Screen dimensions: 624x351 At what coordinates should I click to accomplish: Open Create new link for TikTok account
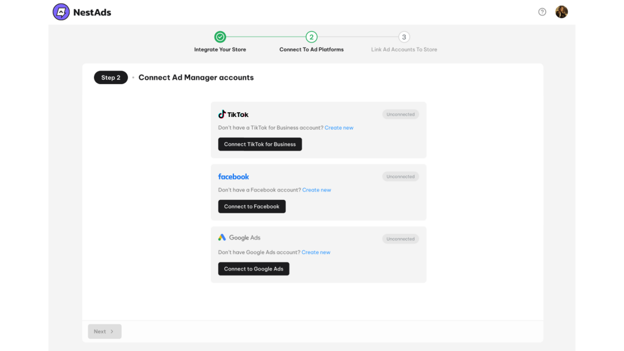[339, 128]
